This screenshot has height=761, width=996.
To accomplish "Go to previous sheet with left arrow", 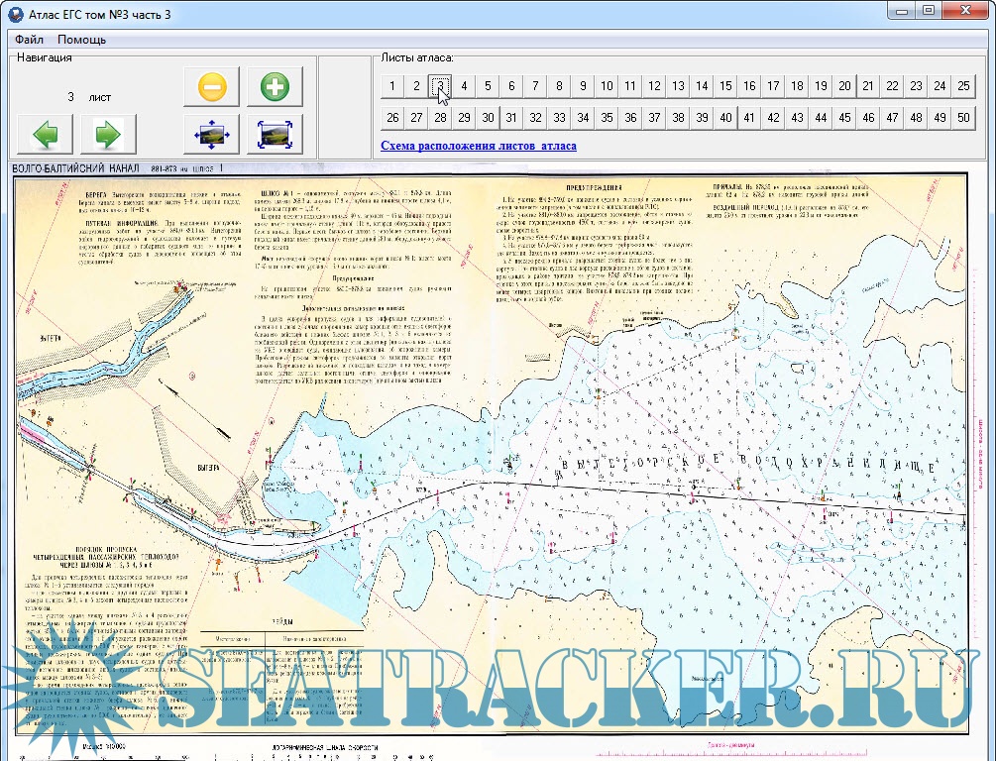I will (x=45, y=133).
